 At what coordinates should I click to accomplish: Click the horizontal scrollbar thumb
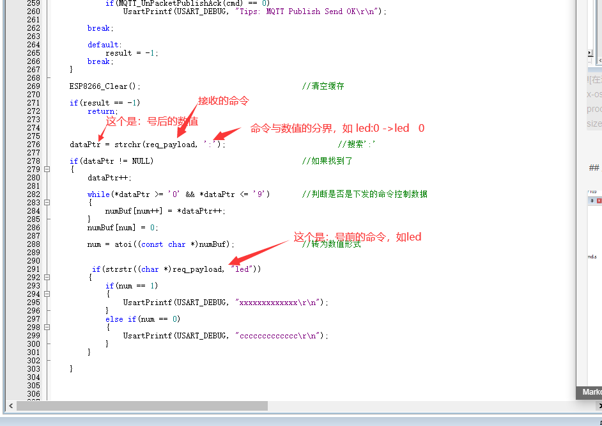coord(142,406)
